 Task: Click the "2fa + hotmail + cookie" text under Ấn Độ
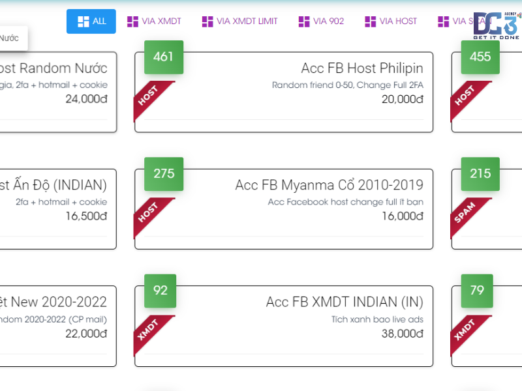tap(61, 202)
